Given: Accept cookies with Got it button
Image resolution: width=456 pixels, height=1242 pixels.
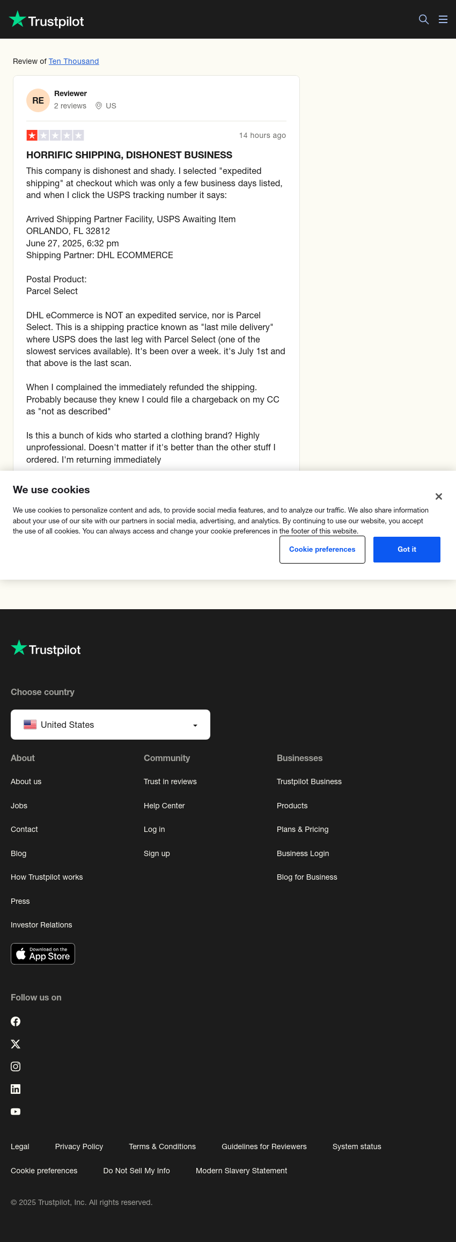Looking at the screenshot, I should tap(407, 550).
